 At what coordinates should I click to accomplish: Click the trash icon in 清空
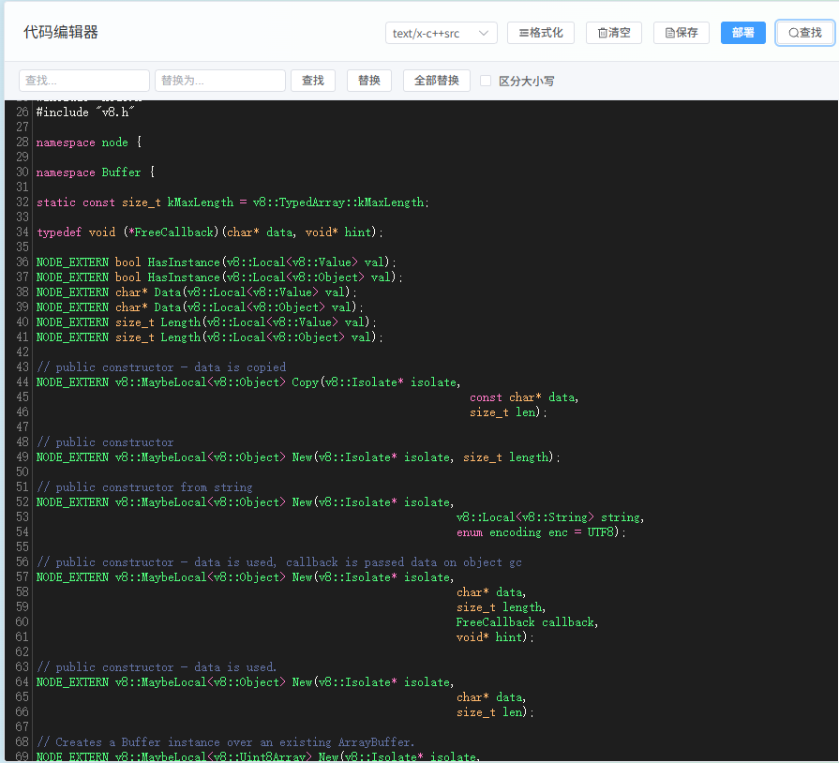[x=603, y=33]
